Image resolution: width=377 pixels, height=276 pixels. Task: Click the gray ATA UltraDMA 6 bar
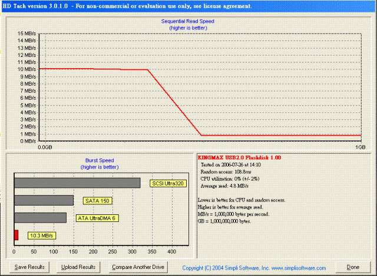(x=40, y=218)
